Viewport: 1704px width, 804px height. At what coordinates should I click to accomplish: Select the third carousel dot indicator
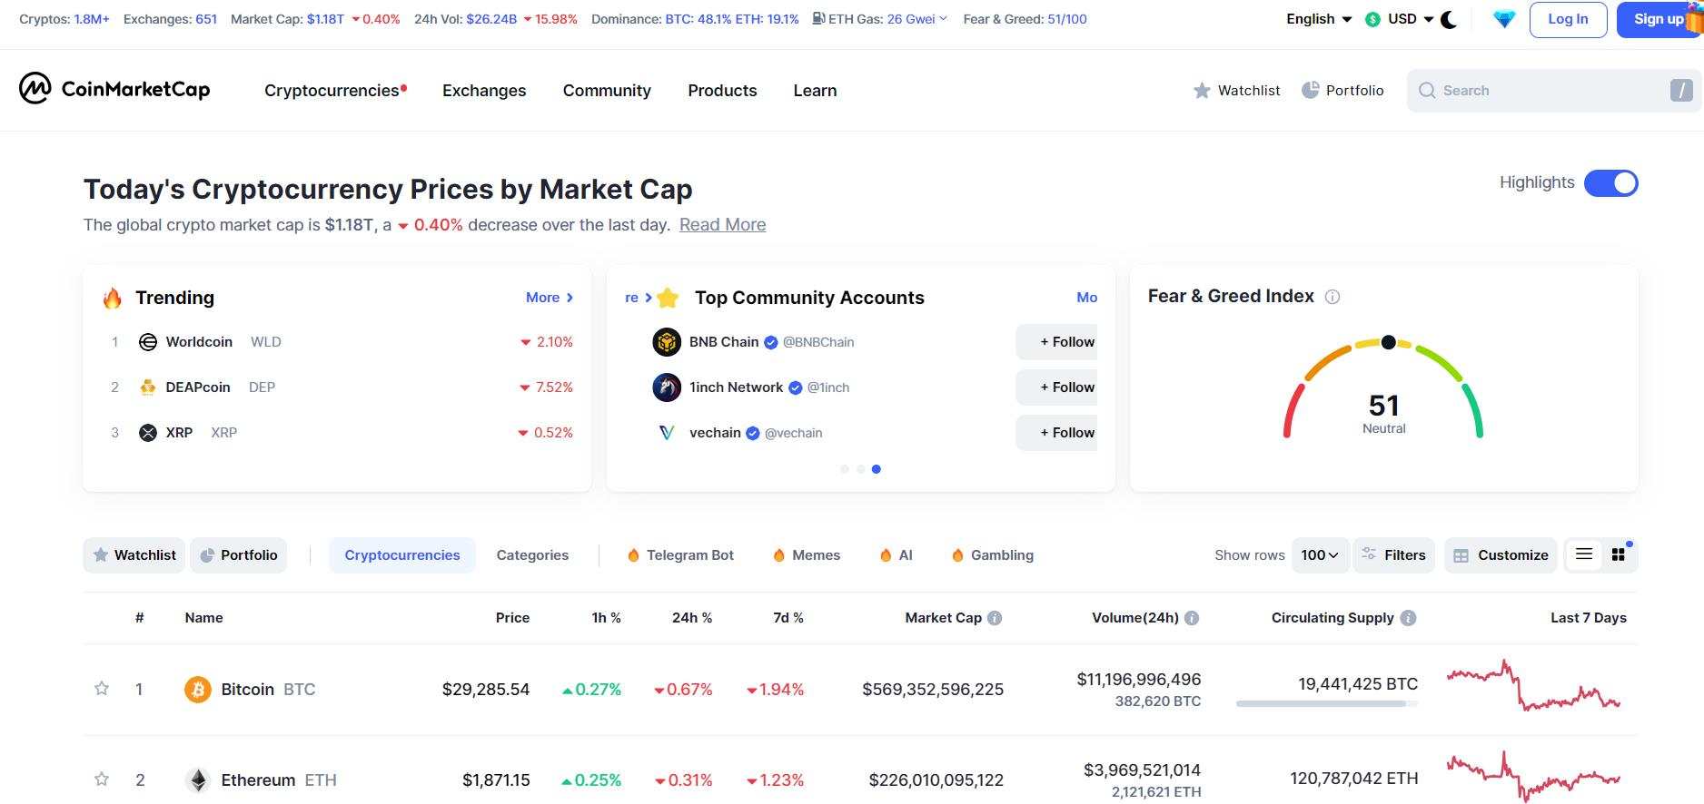click(877, 469)
